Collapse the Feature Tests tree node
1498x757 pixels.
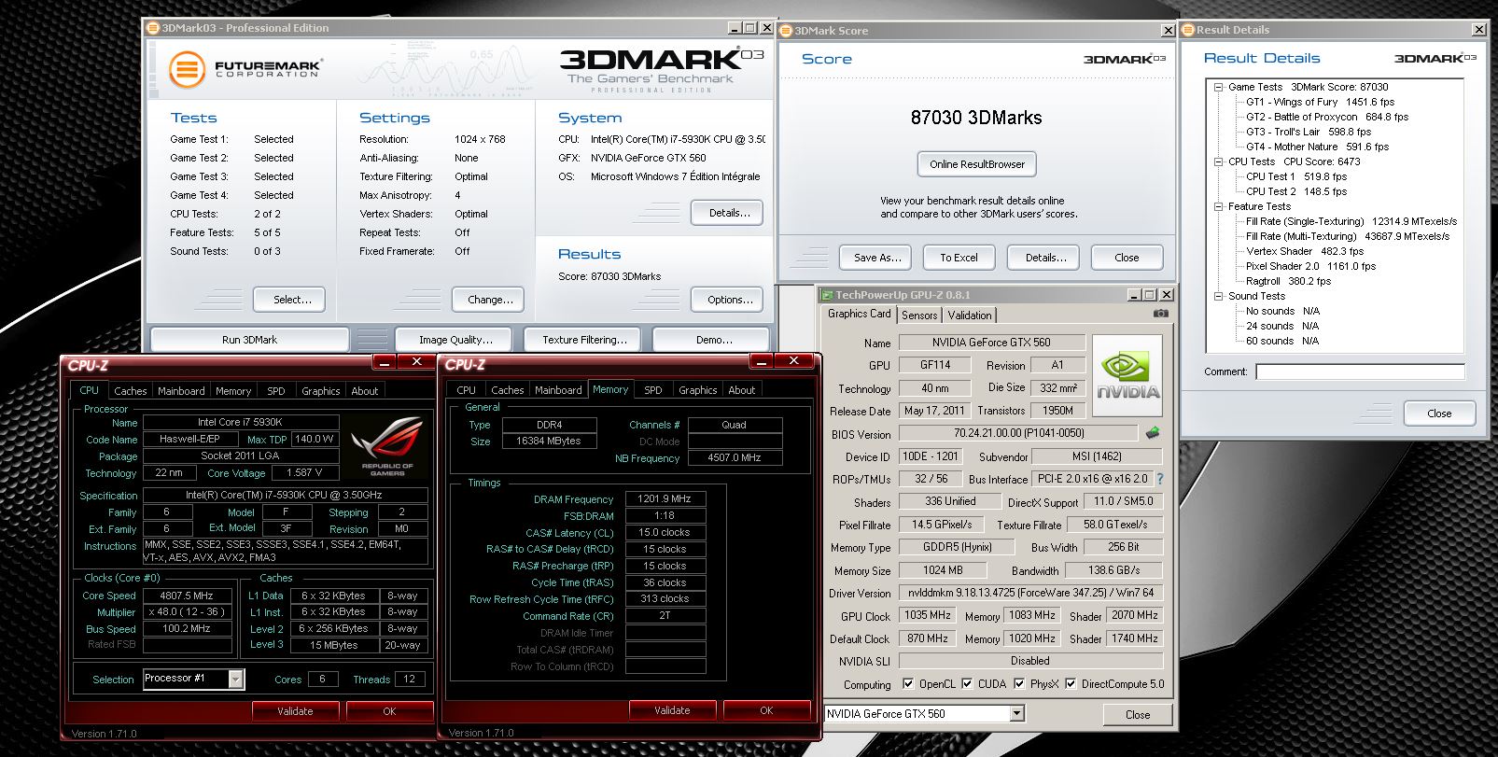click(x=1218, y=206)
